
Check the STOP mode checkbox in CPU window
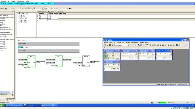(x=110, y=58)
